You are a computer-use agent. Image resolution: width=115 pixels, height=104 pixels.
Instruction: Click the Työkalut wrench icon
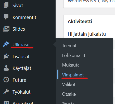tap(6, 91)
